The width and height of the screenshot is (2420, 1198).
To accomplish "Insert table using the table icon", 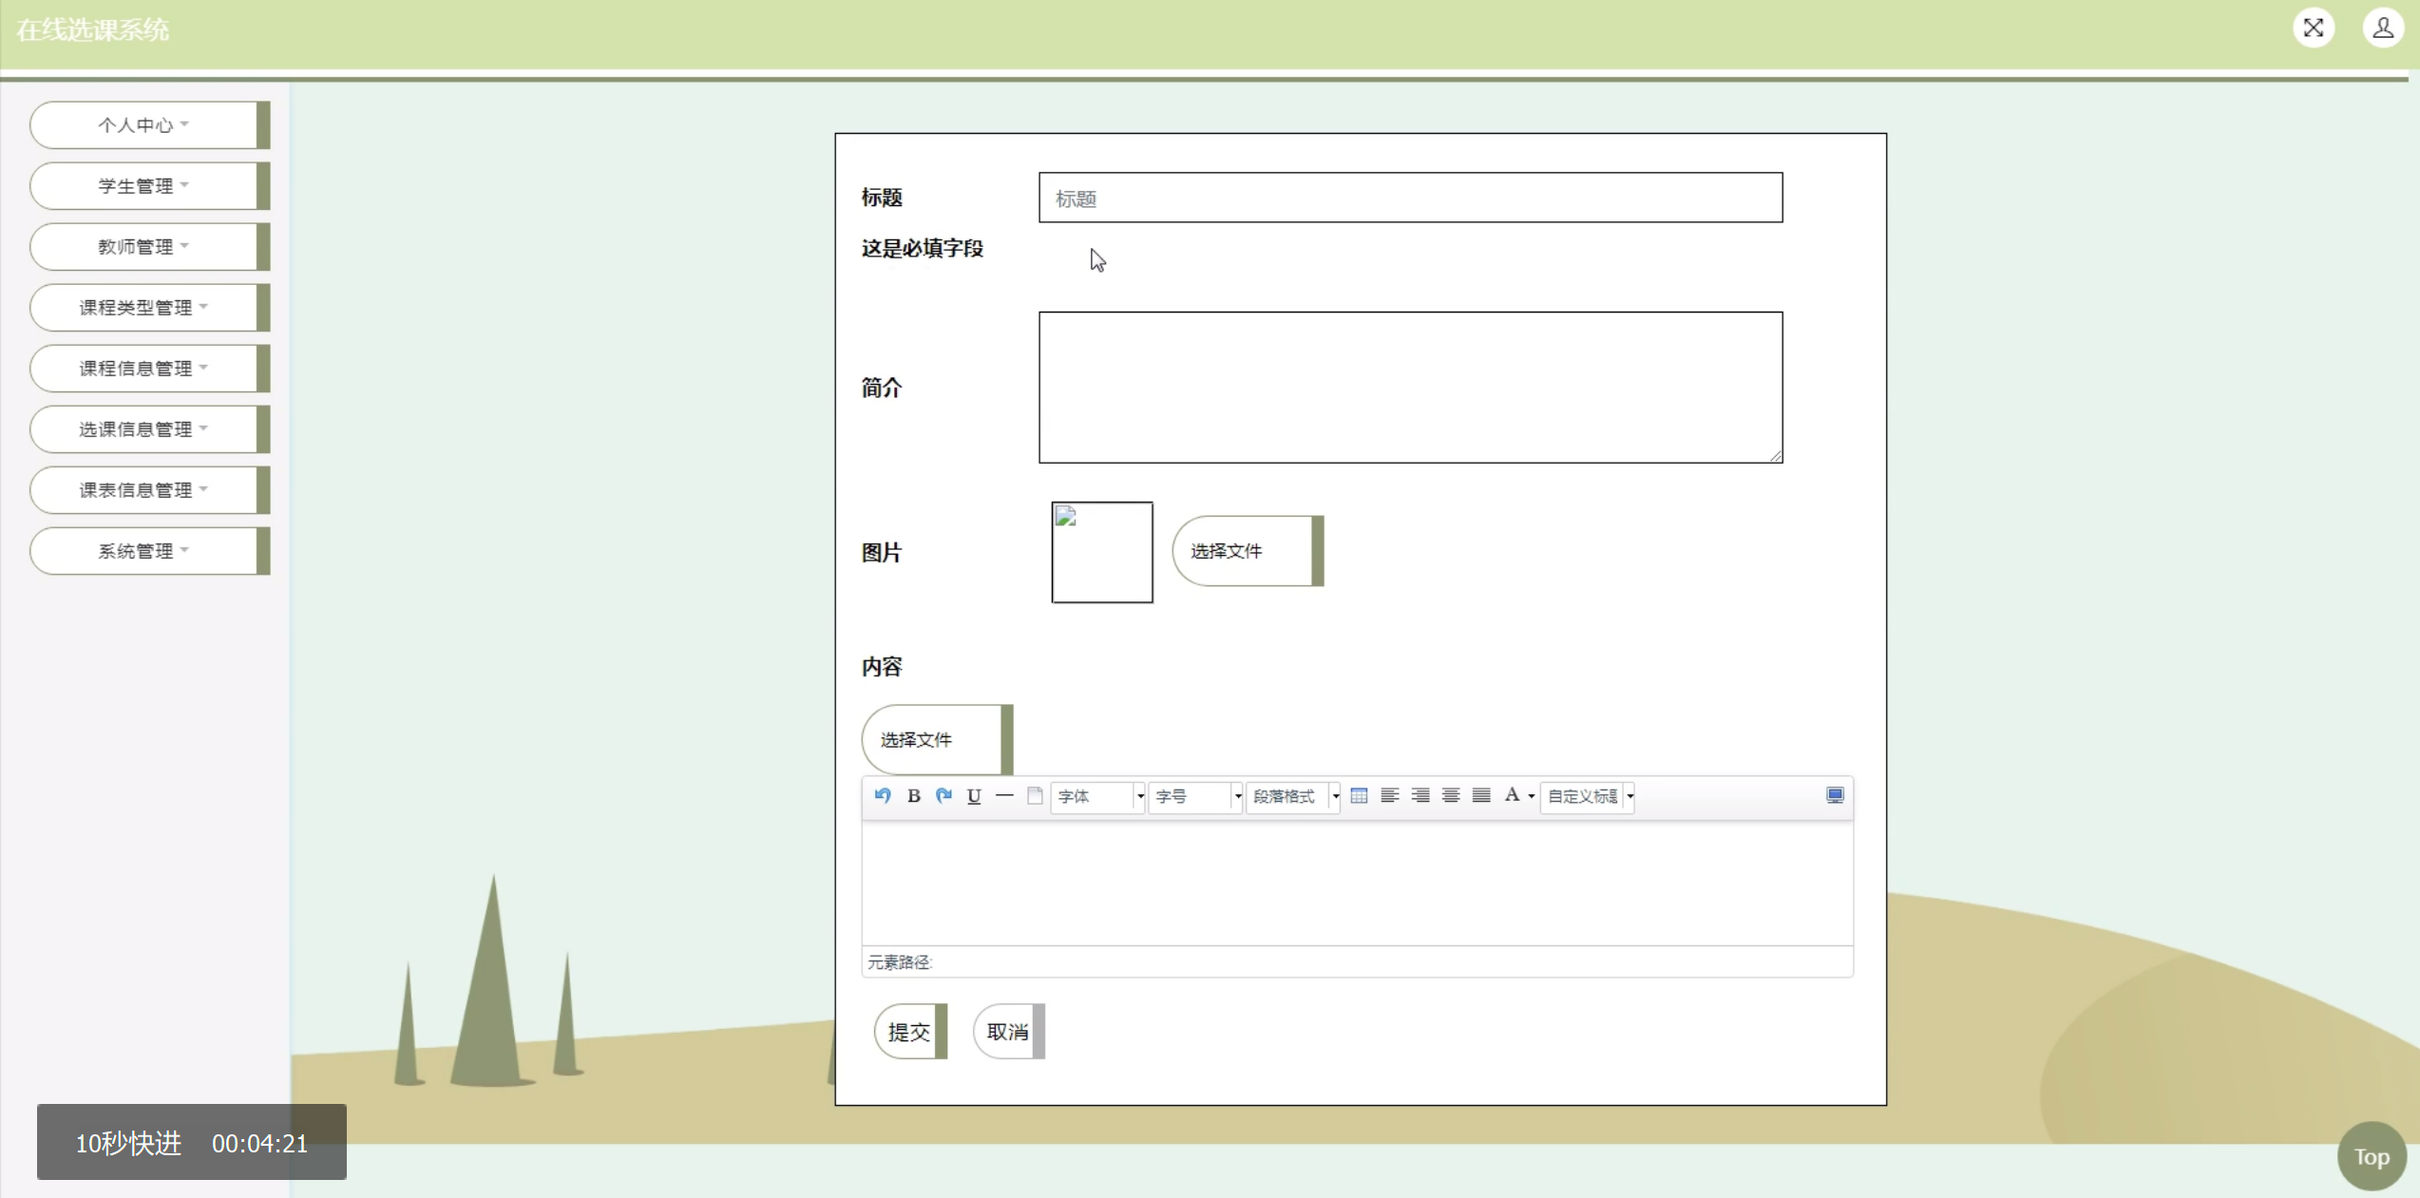I will (1359, 796).
